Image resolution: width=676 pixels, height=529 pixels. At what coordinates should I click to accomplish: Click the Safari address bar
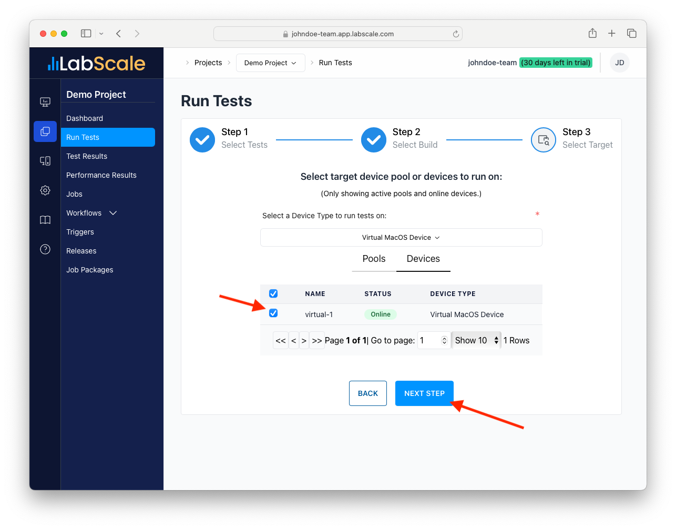pos(338,34)
